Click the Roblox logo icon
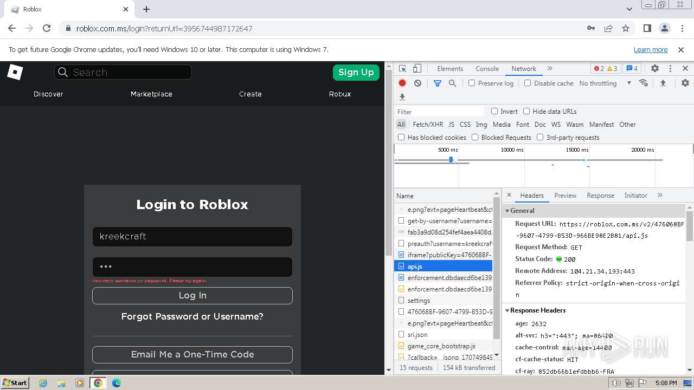Viewport: 694px width, 390px height. (x=15, y=72)
